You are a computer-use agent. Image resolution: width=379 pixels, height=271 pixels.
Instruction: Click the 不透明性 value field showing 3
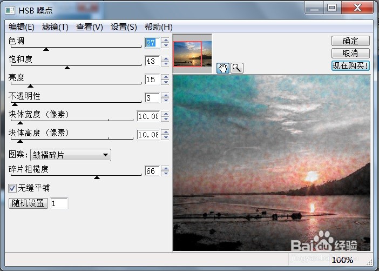point(152,98)
